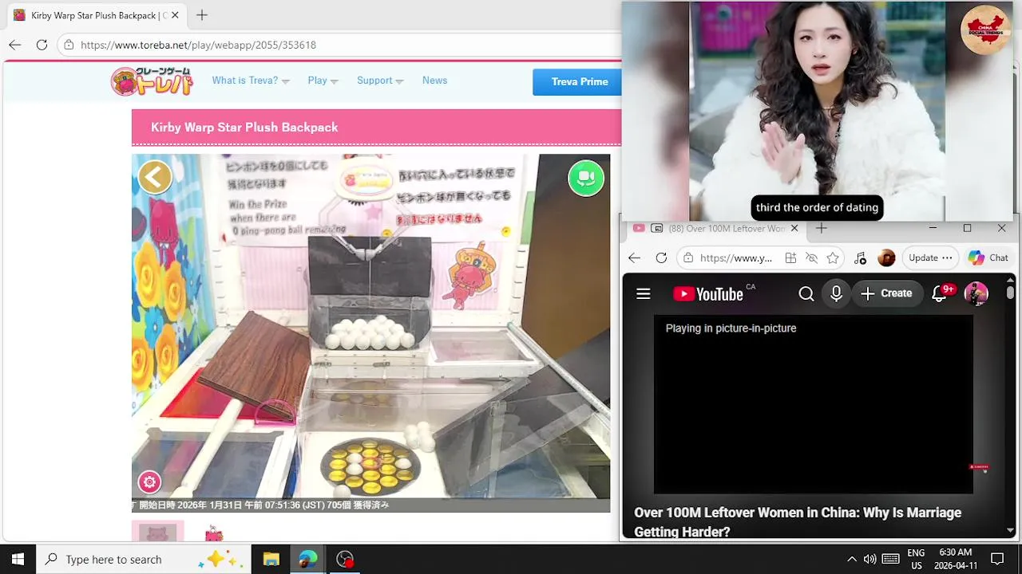Click the ENG US language indicator

point(916,559)
